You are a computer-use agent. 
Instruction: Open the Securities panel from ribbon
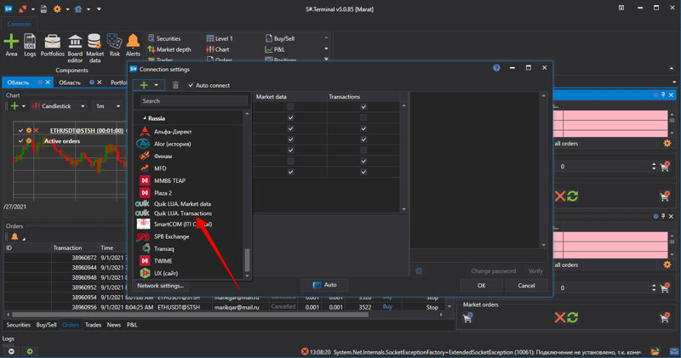tap(164, 38)
